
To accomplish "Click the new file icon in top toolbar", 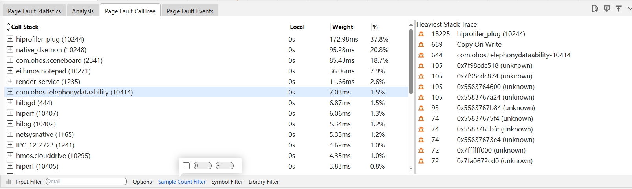I will tap(595, 9).
